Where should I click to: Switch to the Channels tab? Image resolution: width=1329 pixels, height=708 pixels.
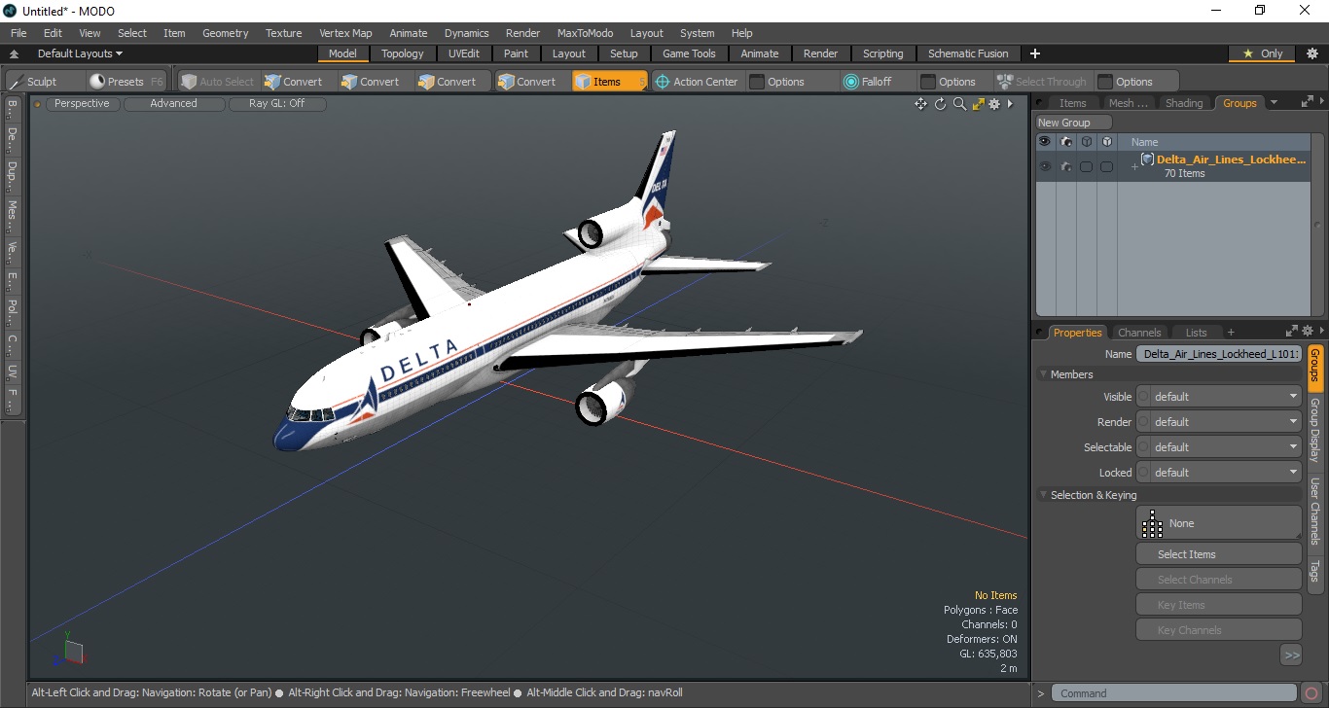[1139, 333]
